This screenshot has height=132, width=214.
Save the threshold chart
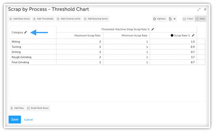click(14, 119)
